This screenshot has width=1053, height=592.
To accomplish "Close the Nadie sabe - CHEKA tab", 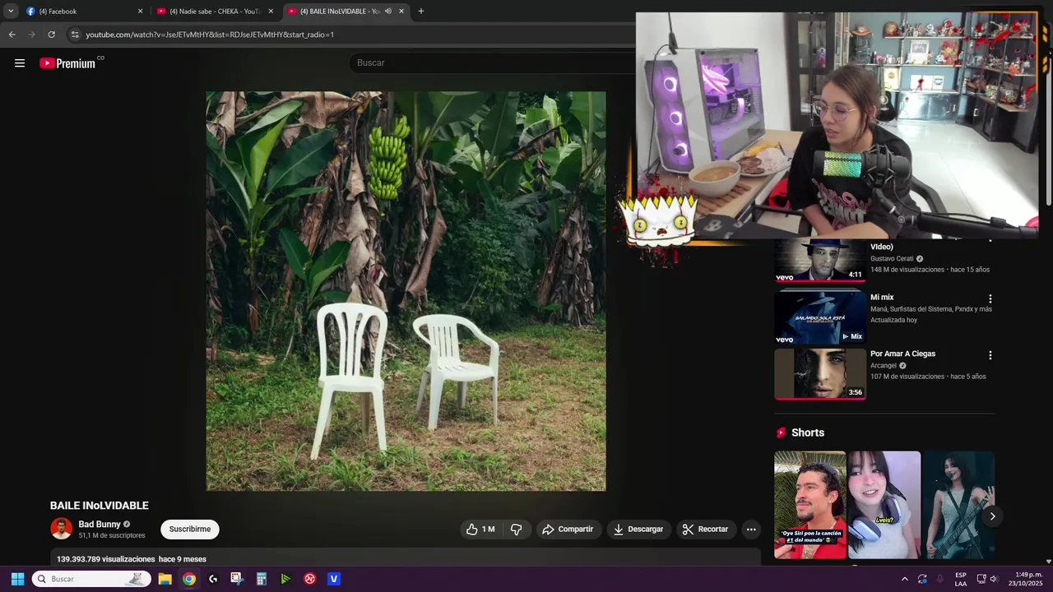I will [271, 12].
